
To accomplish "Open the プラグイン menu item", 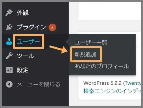I will [x=31, y=27].
